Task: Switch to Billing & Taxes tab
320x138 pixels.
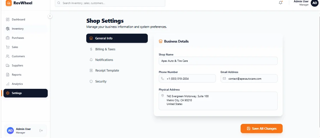Action: (117, 49)
